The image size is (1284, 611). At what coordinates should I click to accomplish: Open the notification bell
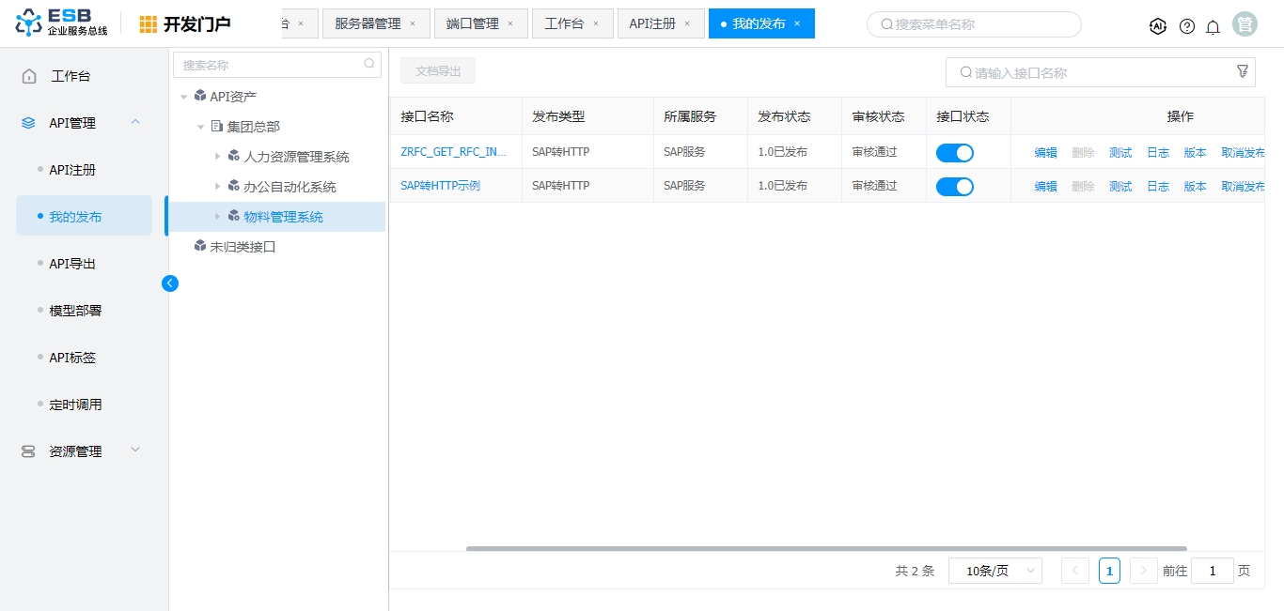coord(1213,26)
